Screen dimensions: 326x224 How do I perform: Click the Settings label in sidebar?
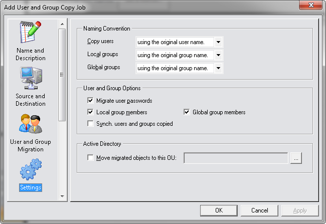click(x=31, y=187)
